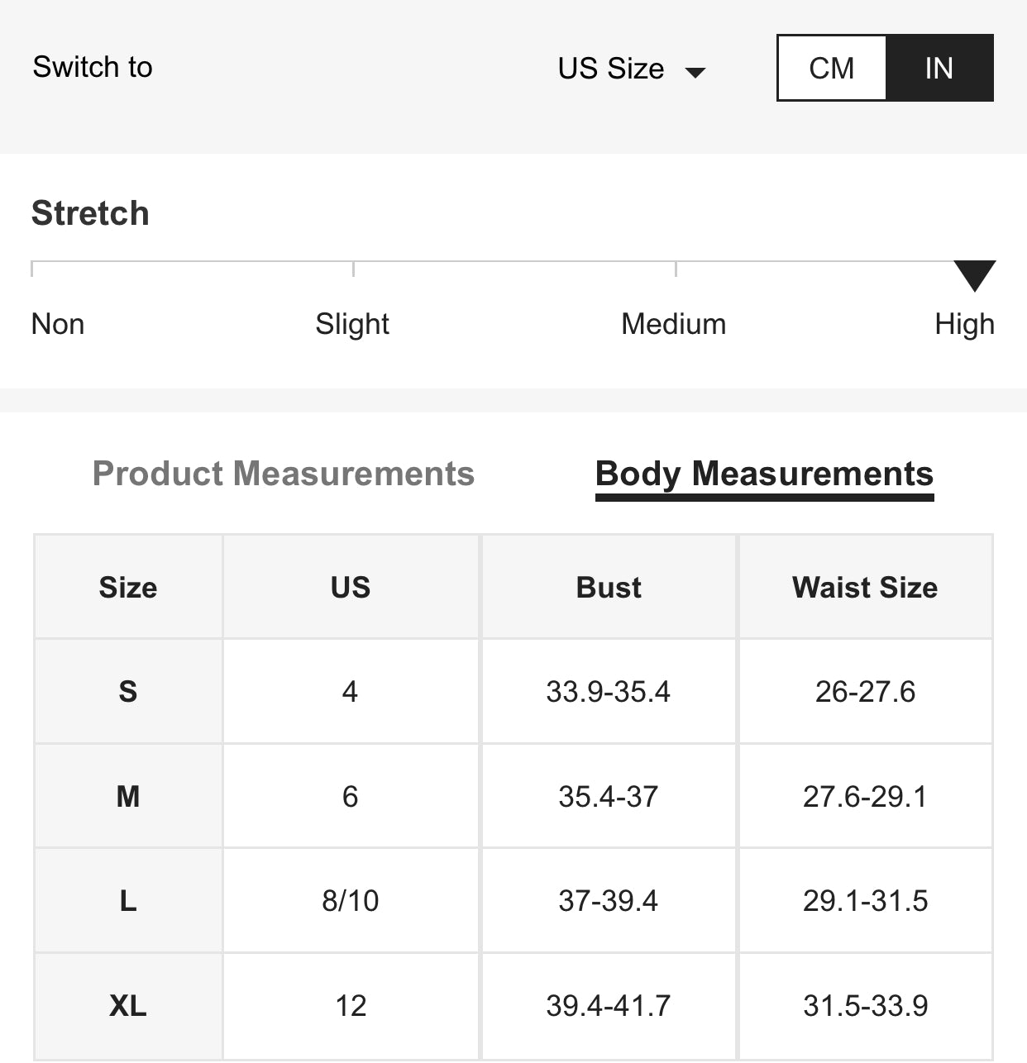Click the Waist Size column header

[865, 588]
